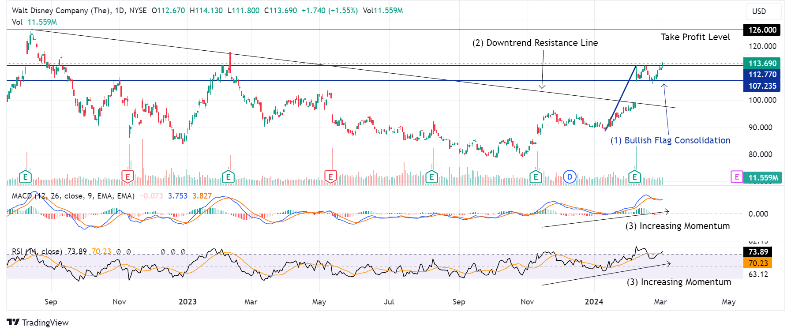Click the TradingView logo
The height and width of the screenshot is (334, 791).
click(38, 323)
